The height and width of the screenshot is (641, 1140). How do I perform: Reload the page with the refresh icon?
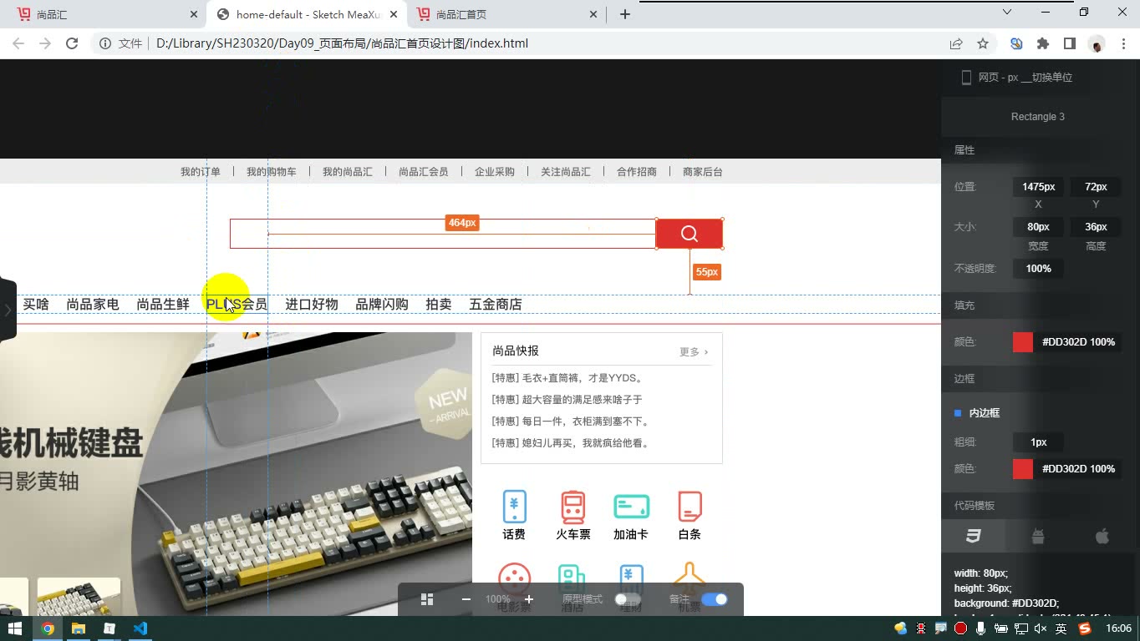[x=72, y=43]
